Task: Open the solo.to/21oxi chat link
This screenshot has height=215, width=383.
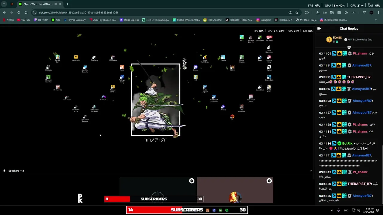Action: tap(353, 148)
